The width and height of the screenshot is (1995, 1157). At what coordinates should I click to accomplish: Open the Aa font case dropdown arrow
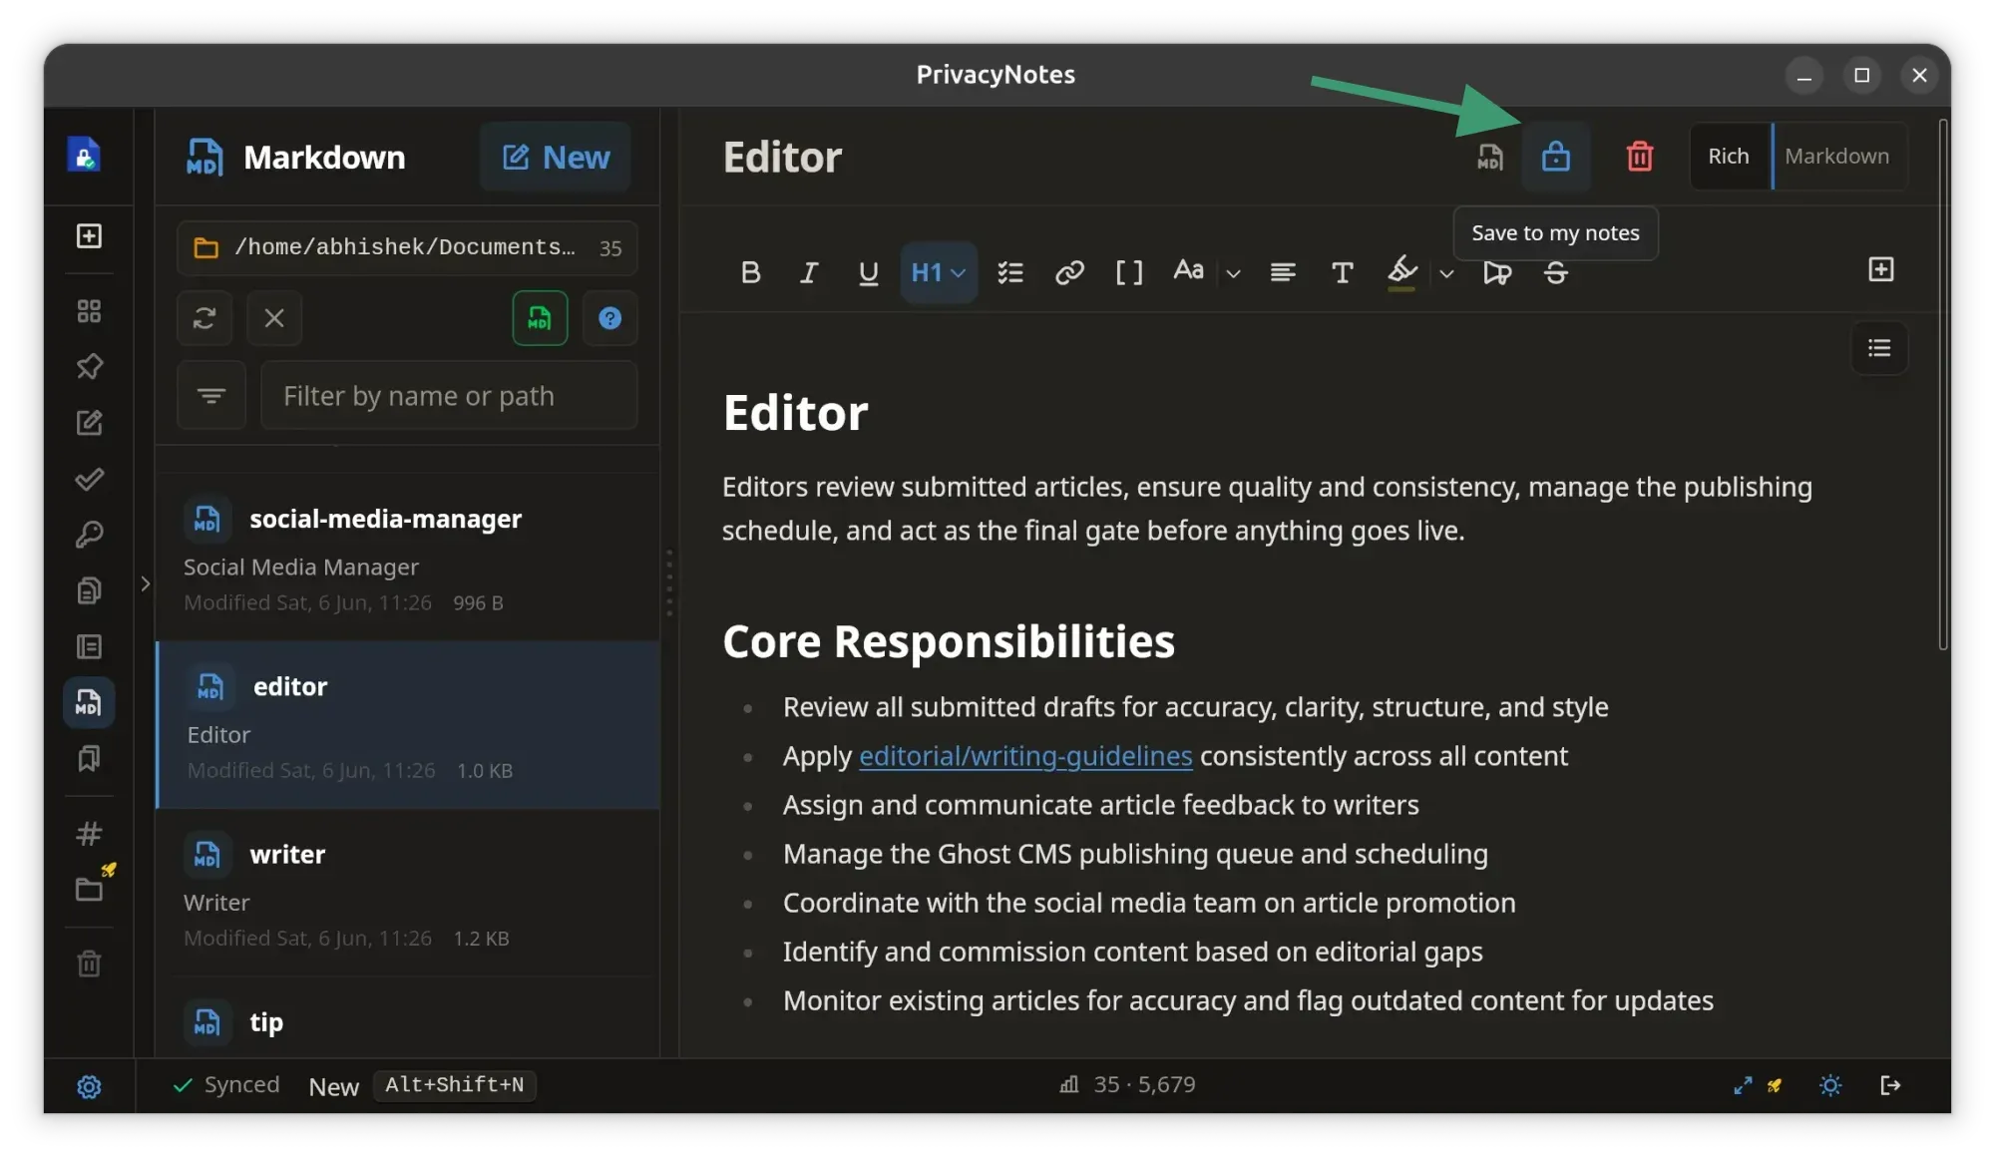1233,273
